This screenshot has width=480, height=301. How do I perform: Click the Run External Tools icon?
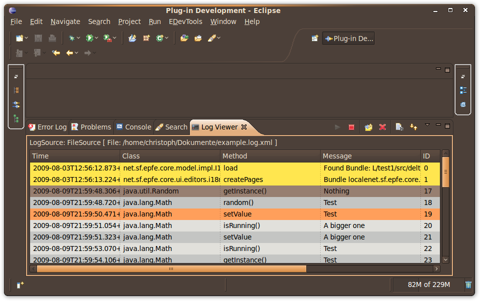pos(107,38)
